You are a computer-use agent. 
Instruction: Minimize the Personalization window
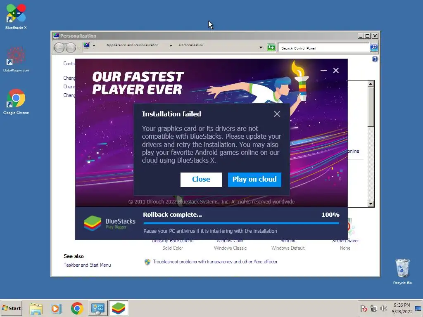tap(361, 35)
